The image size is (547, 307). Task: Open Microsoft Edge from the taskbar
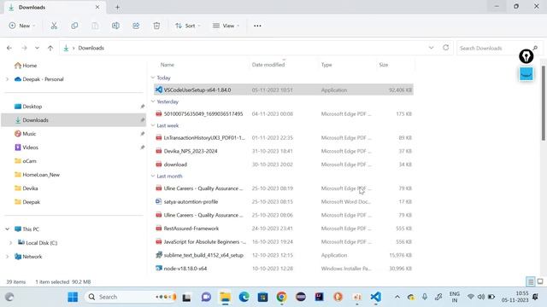[x=244, y=297]
